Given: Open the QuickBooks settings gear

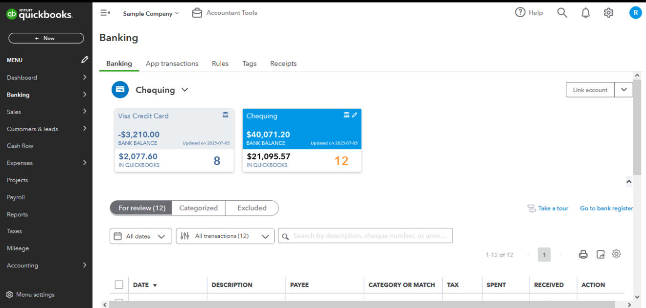Looking at the screenshot, I should pyautogui.click(x=608, y=12).
